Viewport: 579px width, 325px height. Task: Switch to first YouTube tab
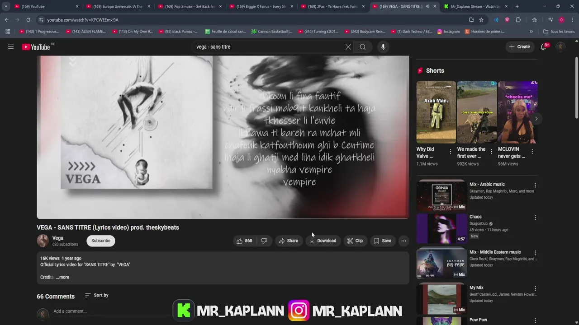coord(47,7)
